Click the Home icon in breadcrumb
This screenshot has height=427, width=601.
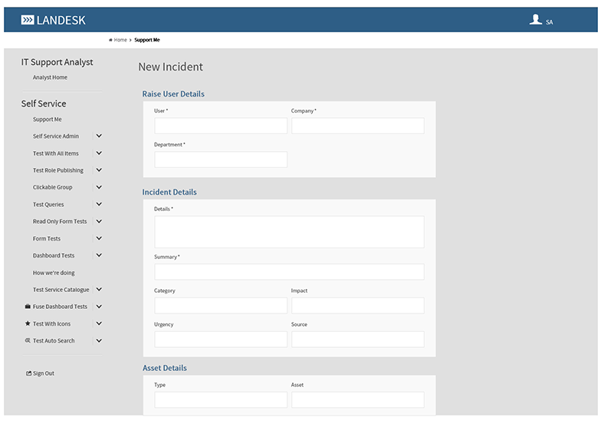click(x=111, y=40)
